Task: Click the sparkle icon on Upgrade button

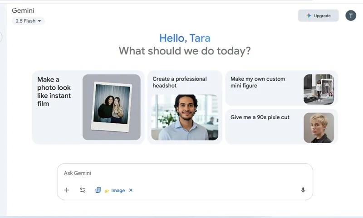Action: pos(309,15)
